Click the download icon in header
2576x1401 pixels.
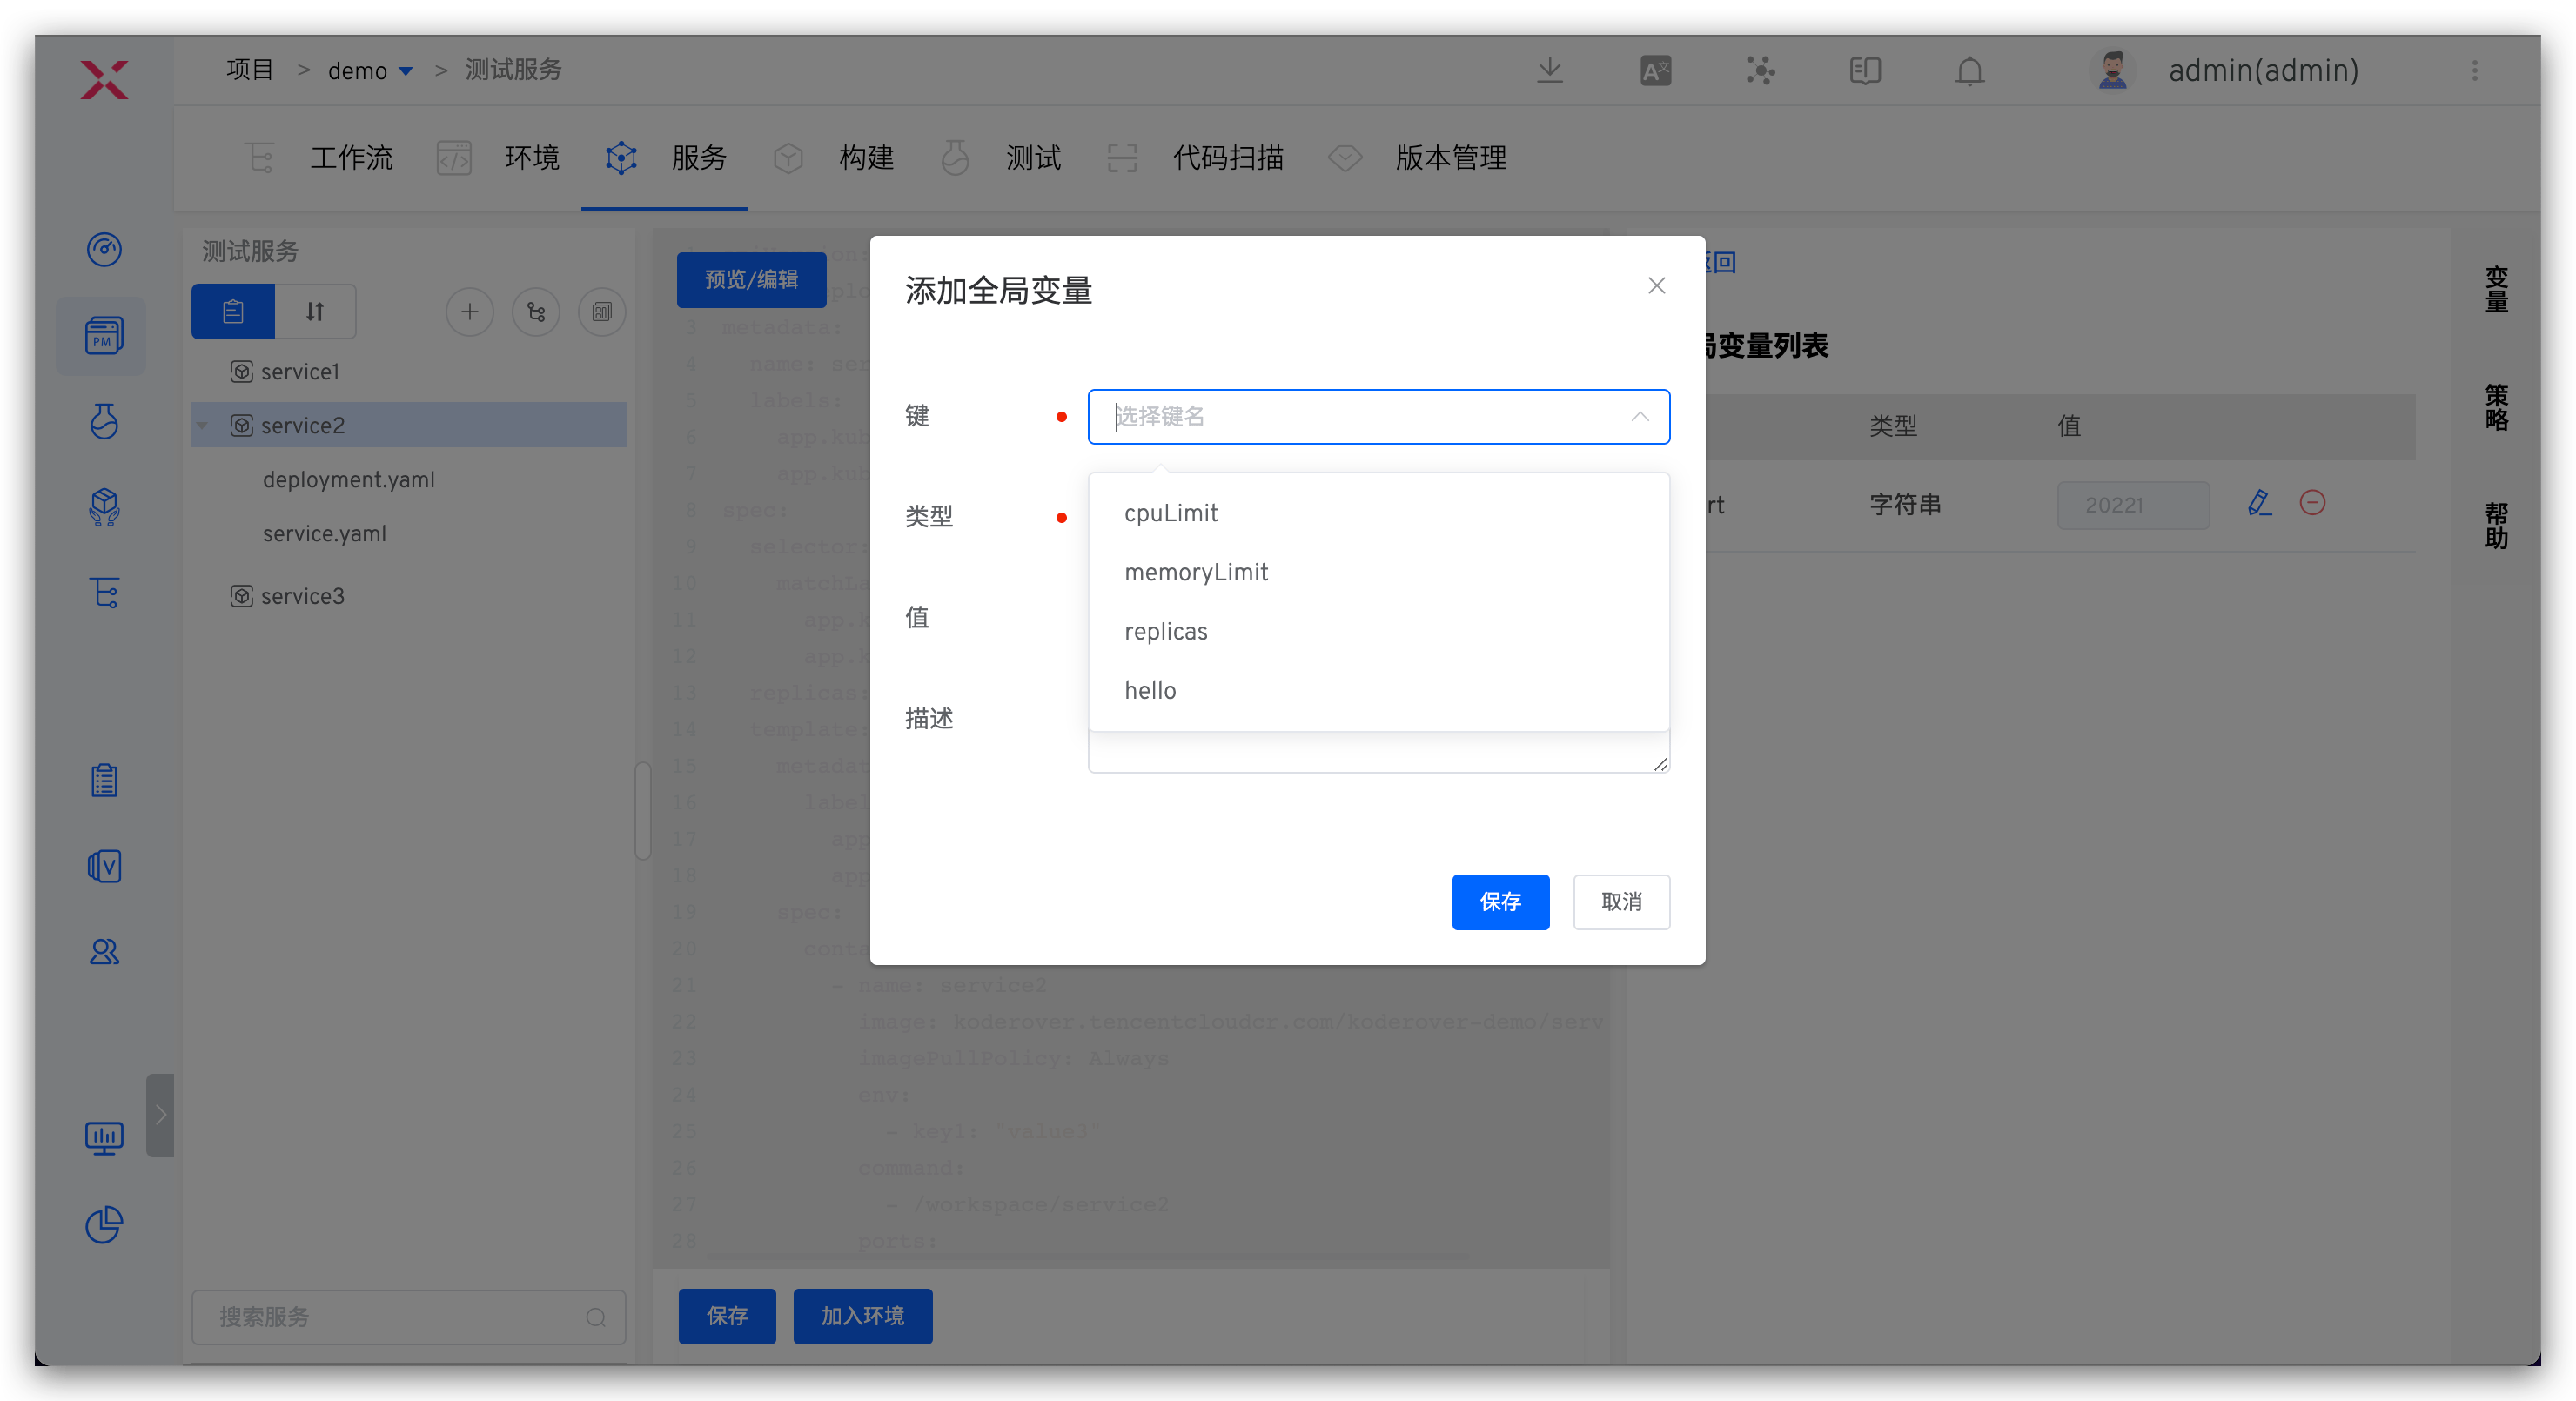tap(1549, 70)
